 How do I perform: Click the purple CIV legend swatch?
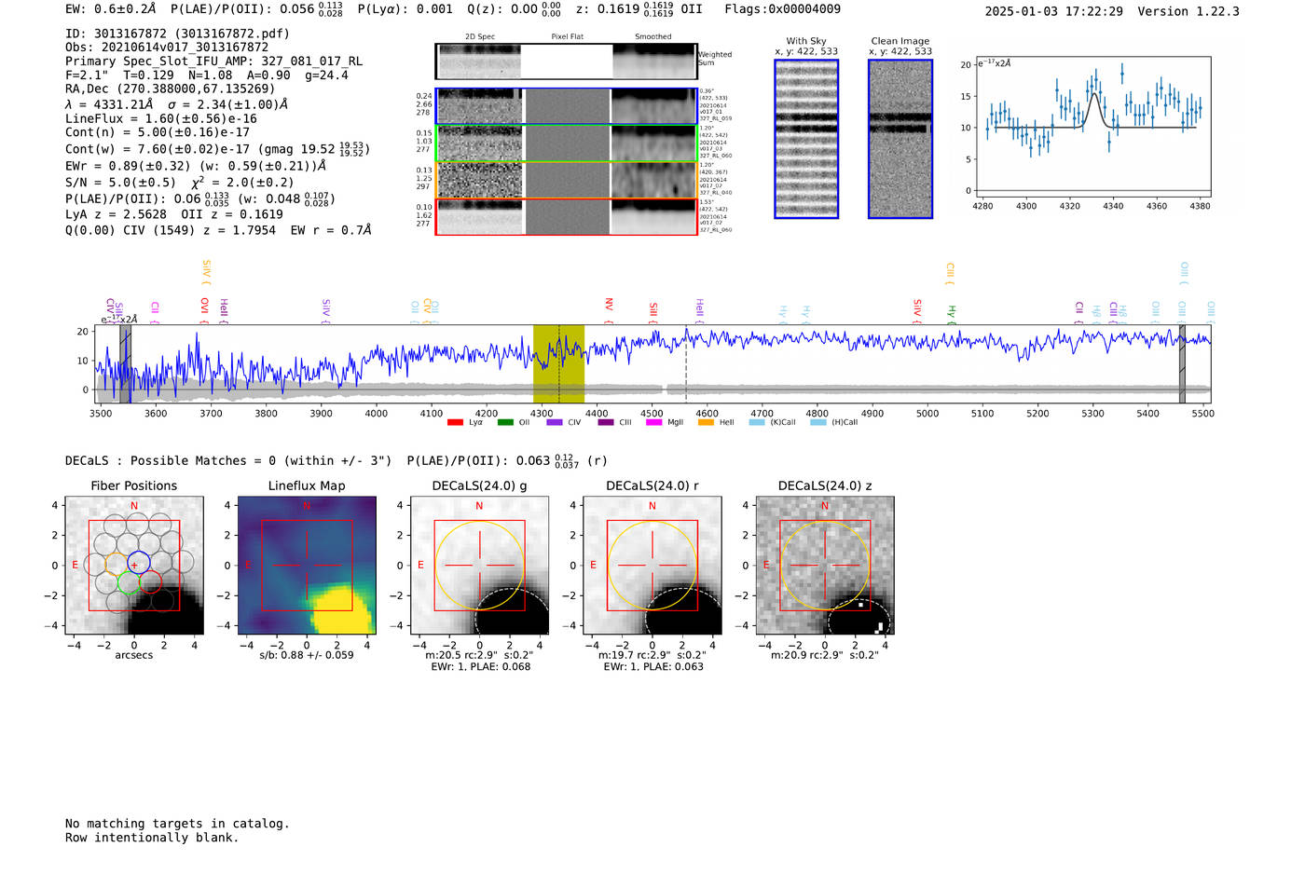[x=555, y=422]
